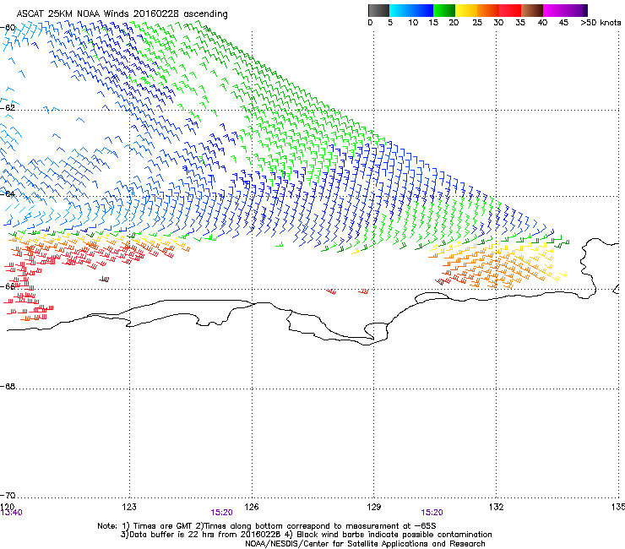This screenshot has height=549, width=625.
Task: Click the '-64' latitude label
Action: click(8, 194)
